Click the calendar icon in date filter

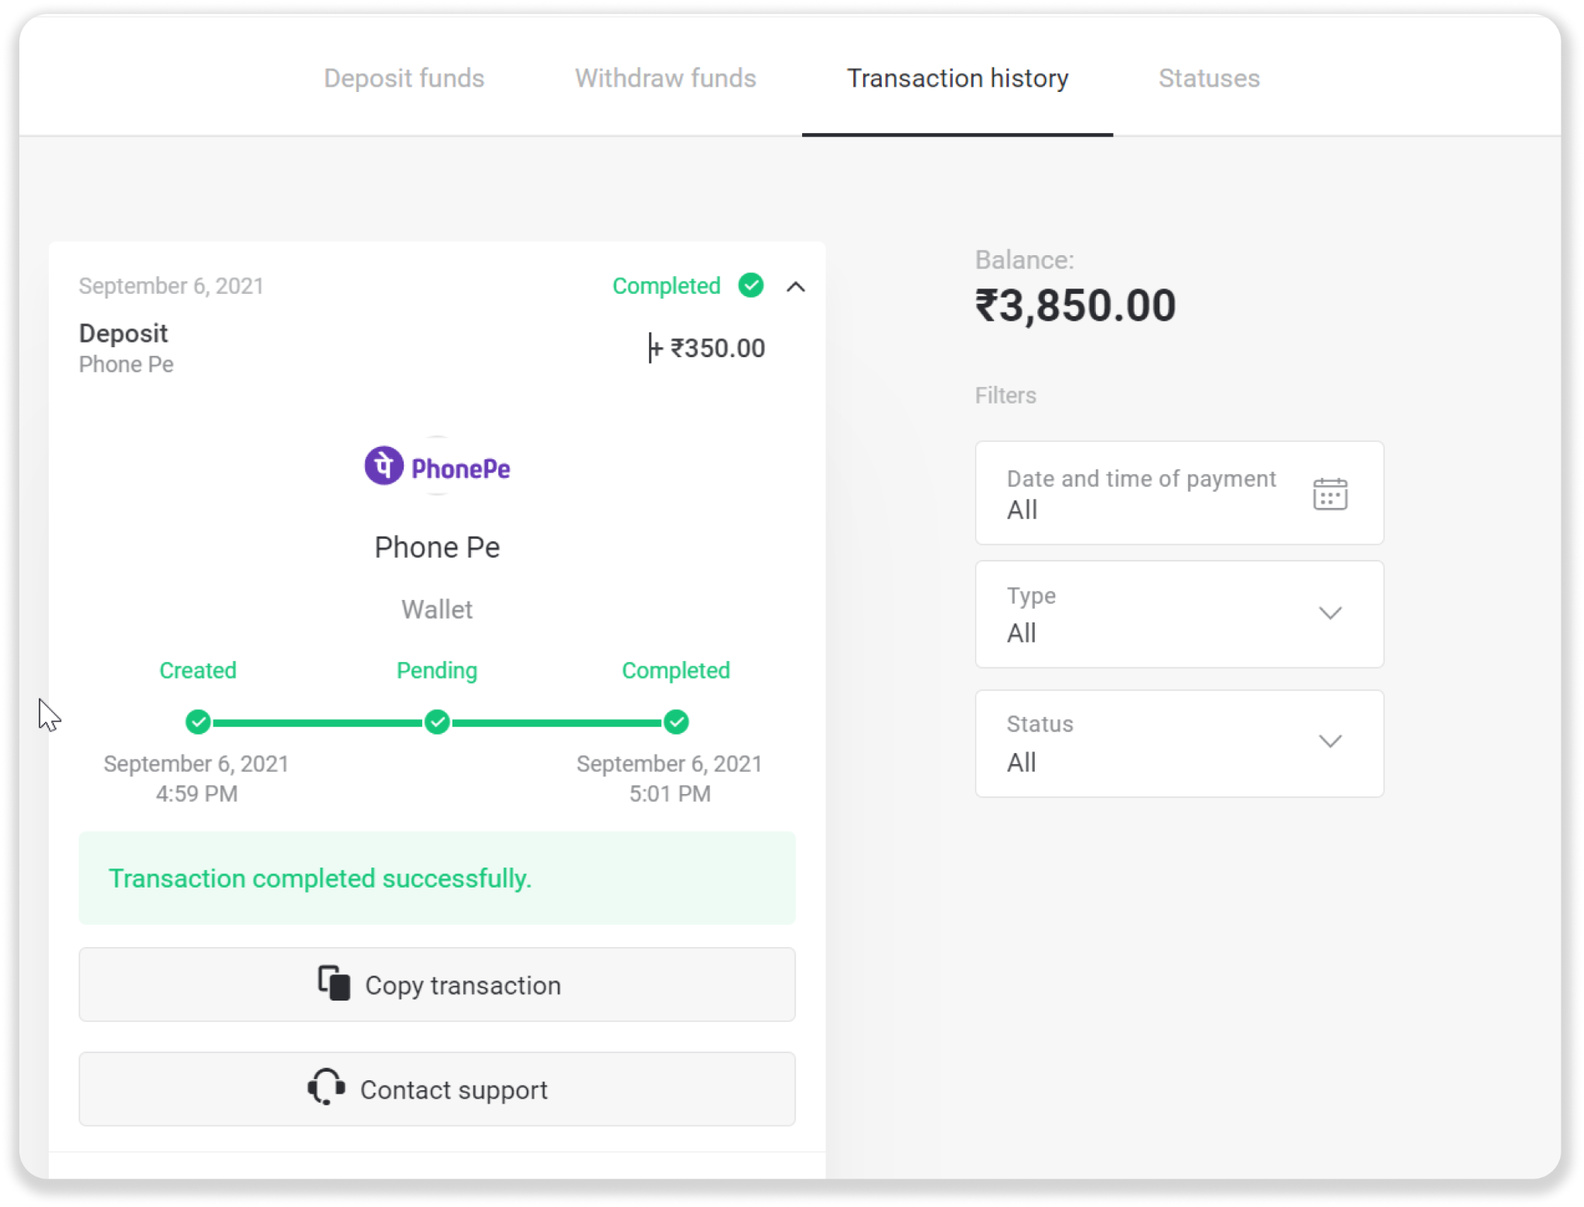pos(1330,494)
